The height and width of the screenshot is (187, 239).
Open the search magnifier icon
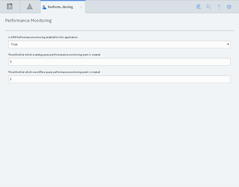[209, 7]
